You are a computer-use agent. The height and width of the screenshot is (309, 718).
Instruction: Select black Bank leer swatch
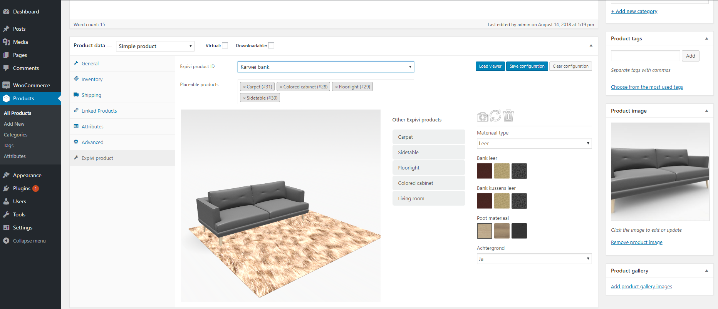[x=519, y=171]
